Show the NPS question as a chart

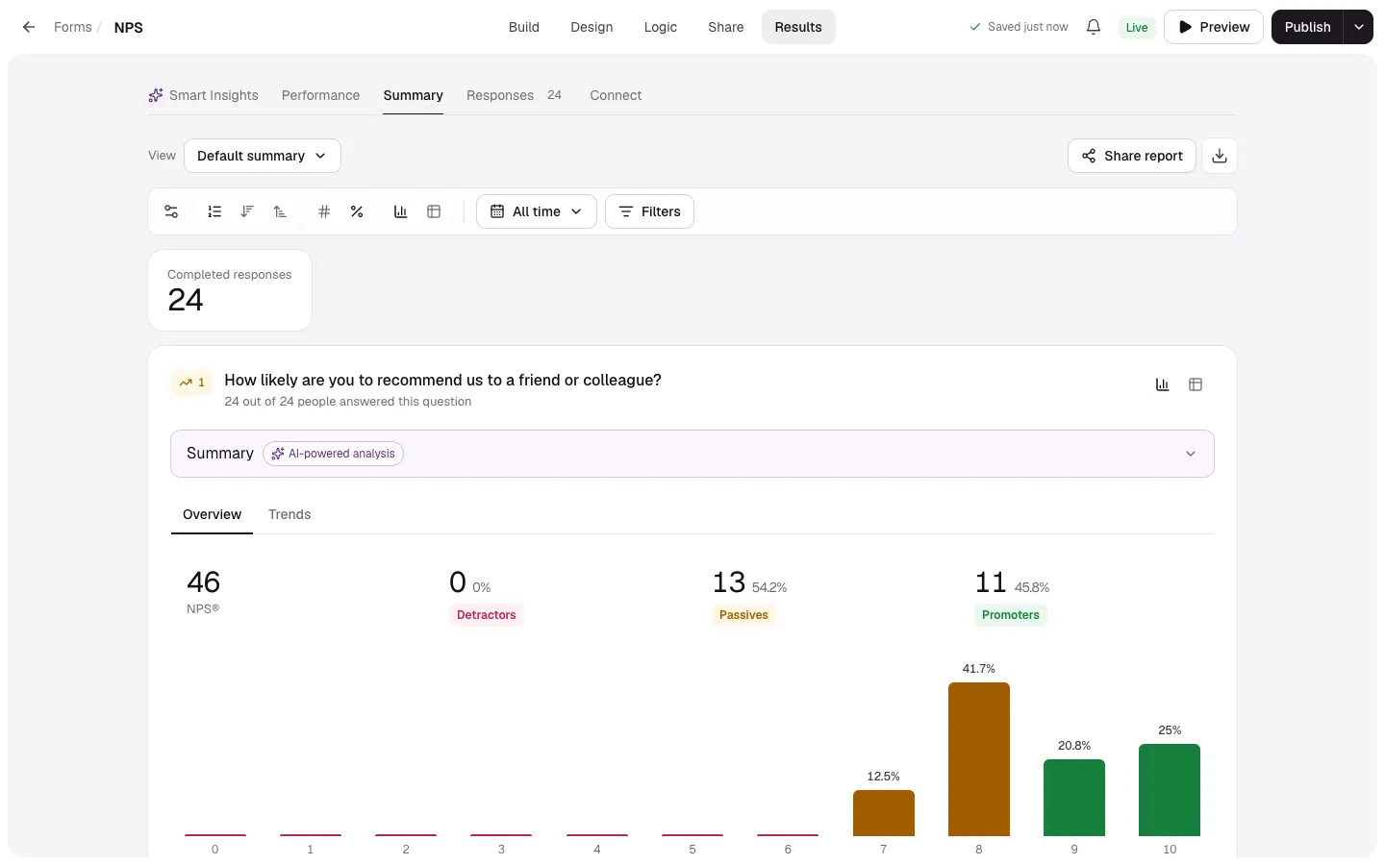point(1163,384)
